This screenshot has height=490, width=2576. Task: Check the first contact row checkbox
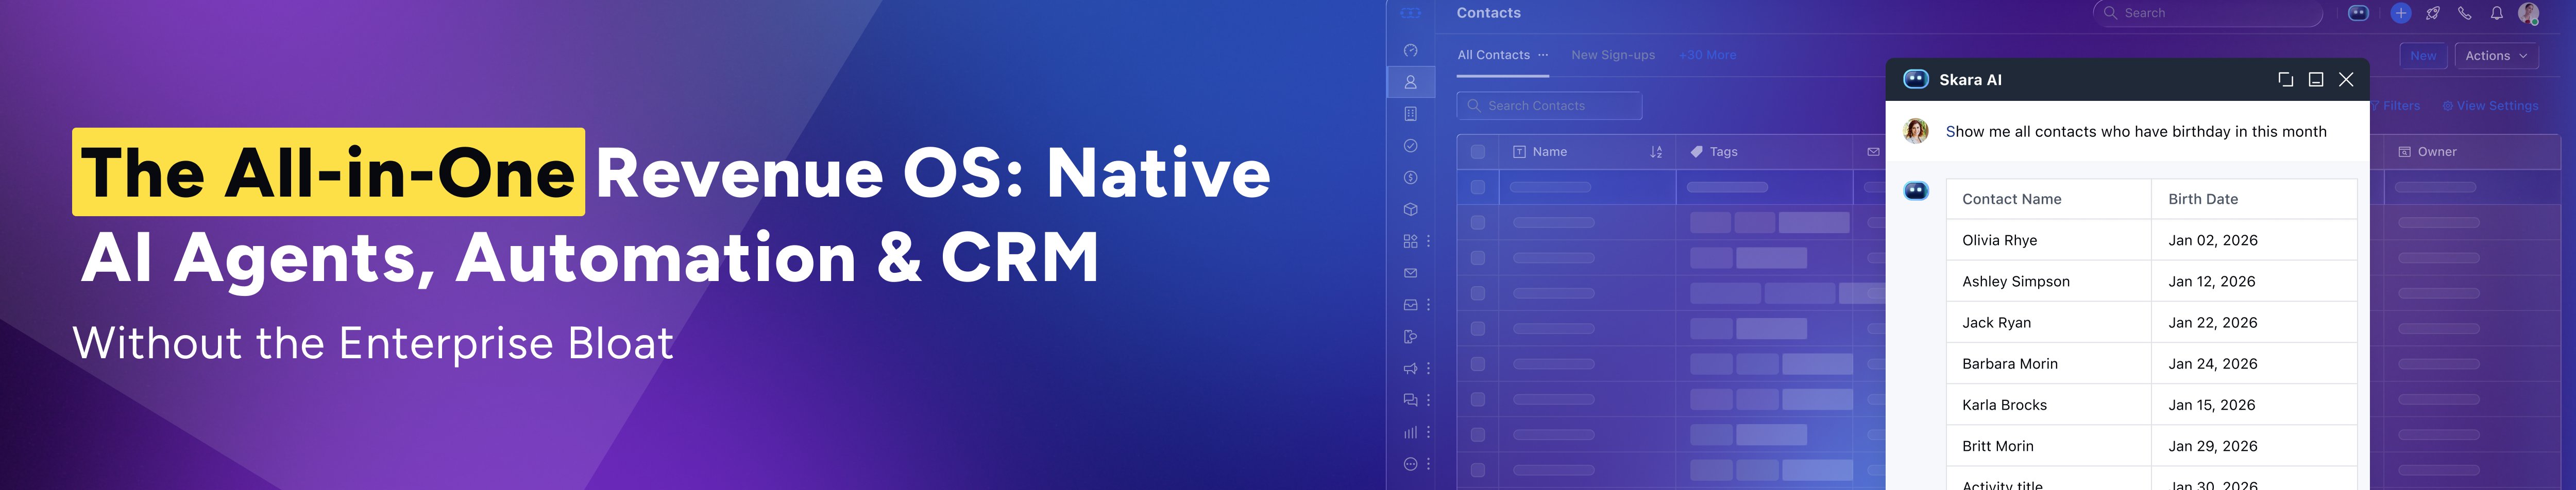1478,187
